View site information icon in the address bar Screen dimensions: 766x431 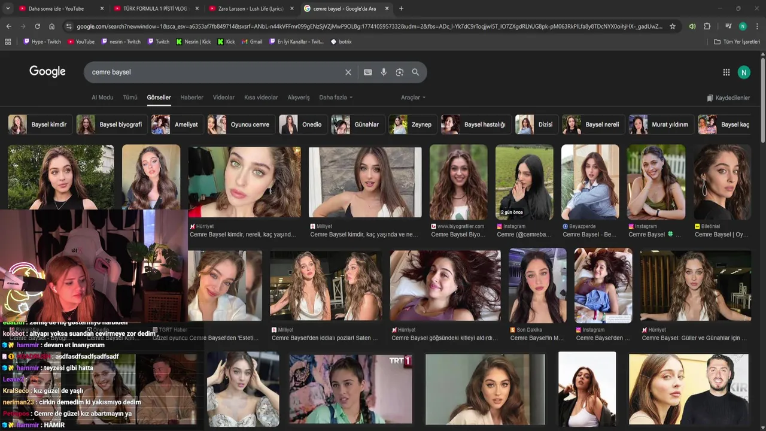click(69, 26)
